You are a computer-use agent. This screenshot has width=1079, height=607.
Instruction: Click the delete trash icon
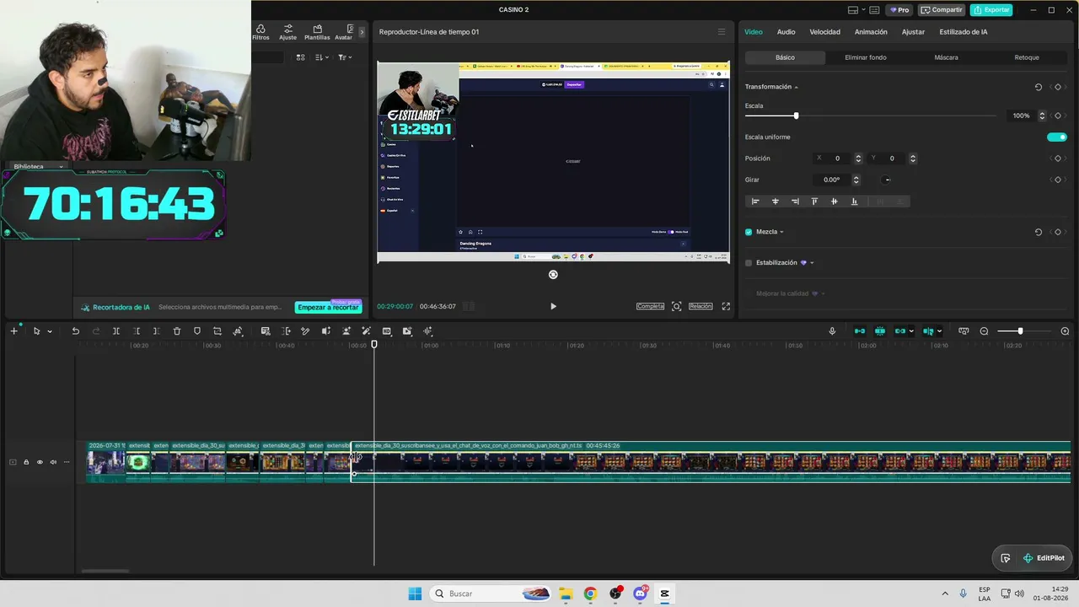pyautogui.click(x=177, y=331)
